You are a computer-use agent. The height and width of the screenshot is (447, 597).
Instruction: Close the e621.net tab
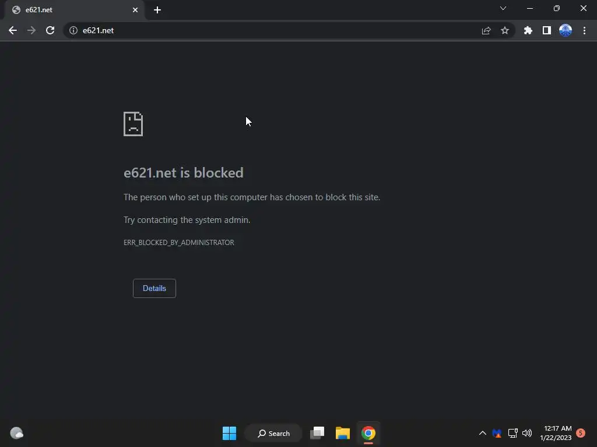click(x=135, y=10)
